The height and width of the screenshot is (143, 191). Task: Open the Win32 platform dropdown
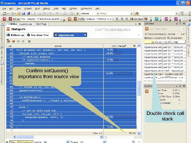[x=131, y=14]
